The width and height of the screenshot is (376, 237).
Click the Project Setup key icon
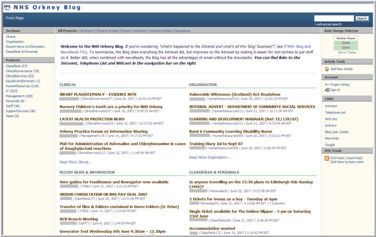tap(326, 84)
